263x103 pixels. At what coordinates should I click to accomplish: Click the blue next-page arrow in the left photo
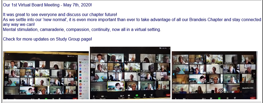(x=76, y=78)
